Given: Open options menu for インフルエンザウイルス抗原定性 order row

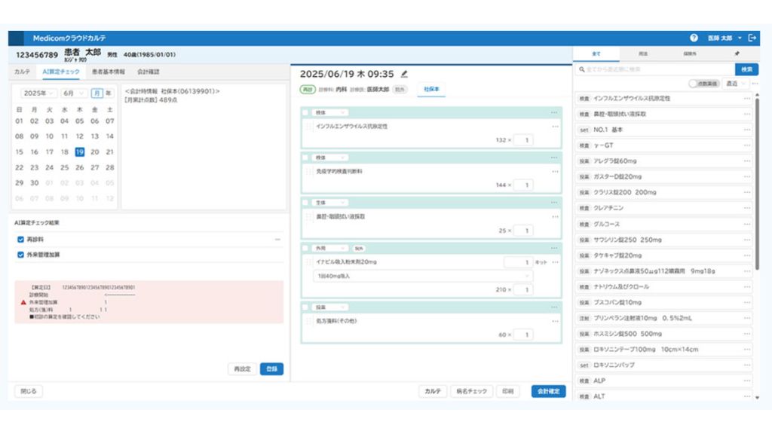Looking at the screenshot, I should (555, 127).
